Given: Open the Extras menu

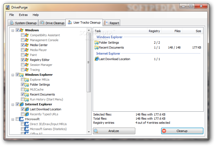Looking at the screenshot, I should pyautogui.click(x=23, y=15).
